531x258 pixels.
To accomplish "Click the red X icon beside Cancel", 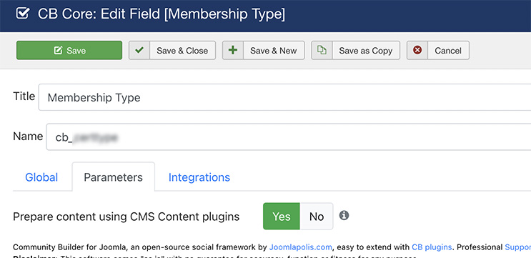I will click(x=417, y=51).
